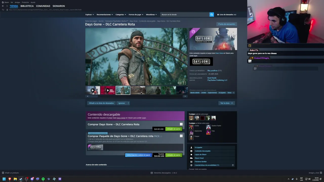Image resolution: width=324 pixels, height=182 pixels.
Task: Open the Brave browser from the taskbar
Action: pos(10,179)
